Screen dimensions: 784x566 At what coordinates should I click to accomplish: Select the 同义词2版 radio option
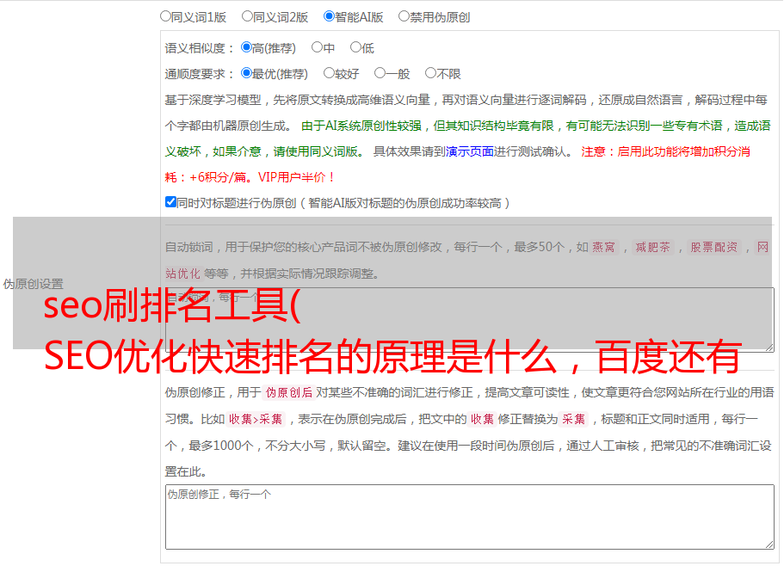click(x=247, y=16)
